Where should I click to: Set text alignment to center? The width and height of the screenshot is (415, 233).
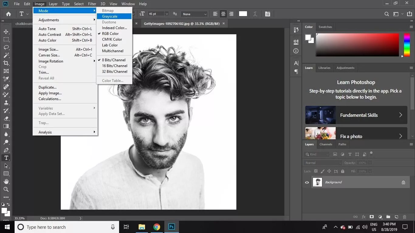tap(223, 14)
